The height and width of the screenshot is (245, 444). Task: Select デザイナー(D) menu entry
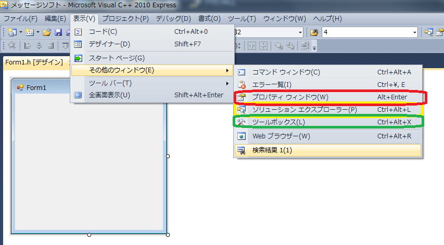[x=153, y=44]
